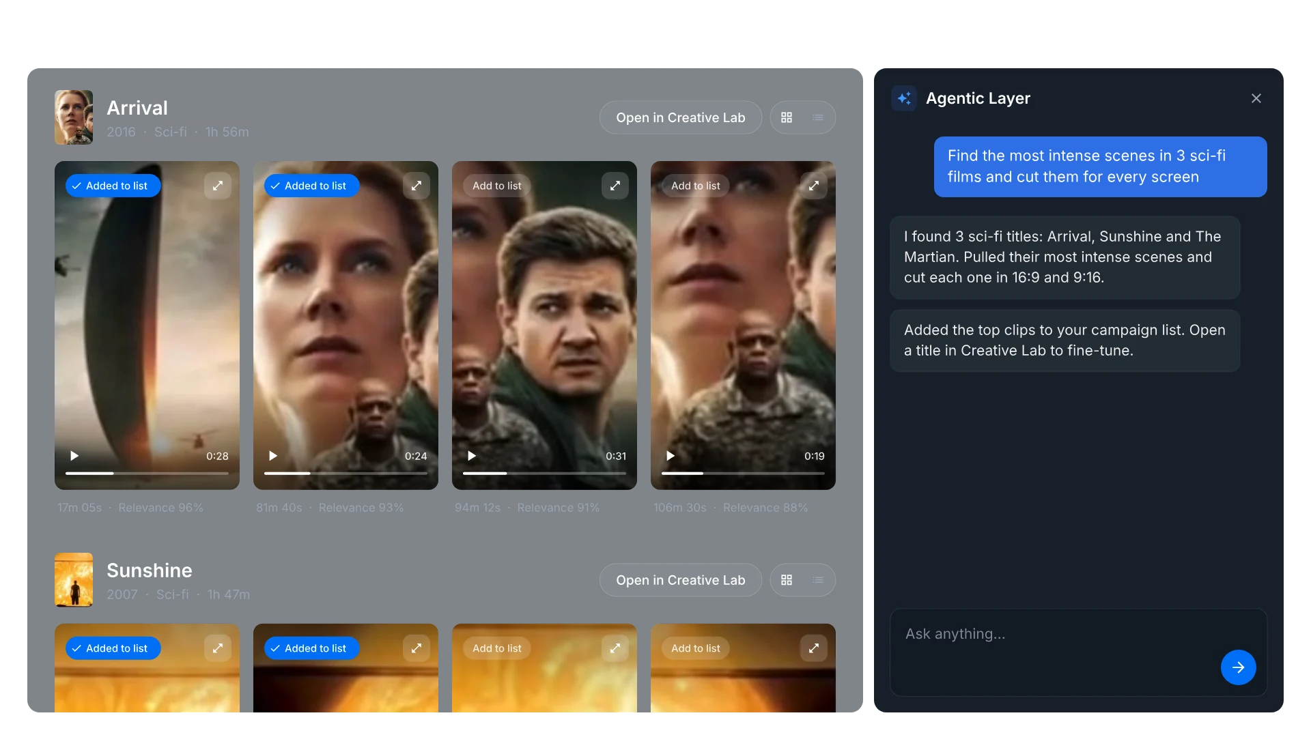Click the Agentic Layer sparkle icon
The height and width of the screenshot is (737, 1311).
(904, 98)
